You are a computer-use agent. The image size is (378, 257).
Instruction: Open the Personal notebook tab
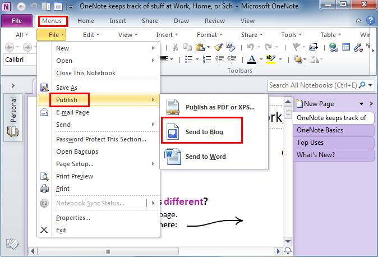(x=13, y=117)
